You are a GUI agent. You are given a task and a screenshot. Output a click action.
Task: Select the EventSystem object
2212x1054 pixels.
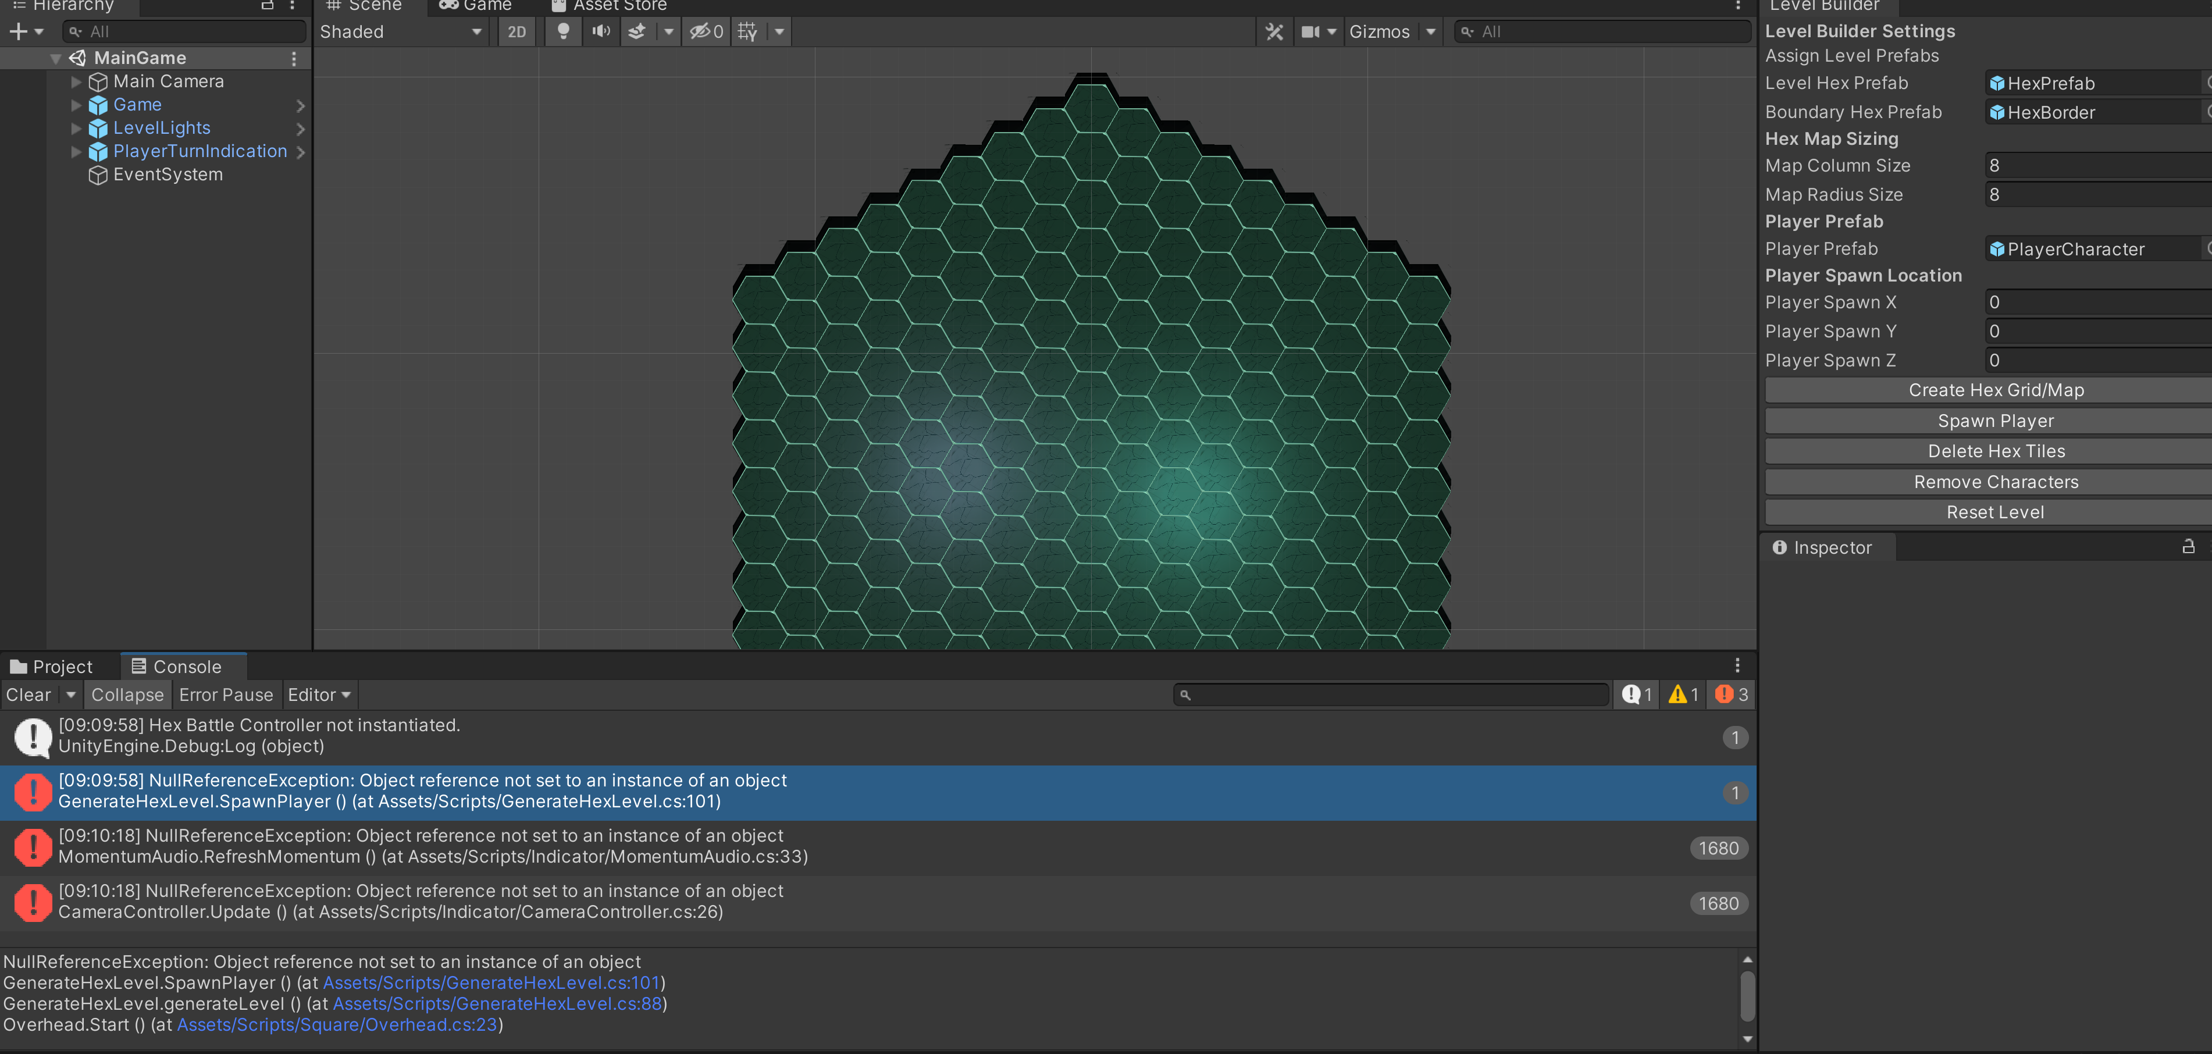[x=168, y=175]
